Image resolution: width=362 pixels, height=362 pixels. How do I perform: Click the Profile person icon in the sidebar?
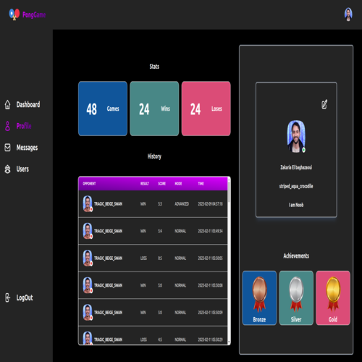7,126
